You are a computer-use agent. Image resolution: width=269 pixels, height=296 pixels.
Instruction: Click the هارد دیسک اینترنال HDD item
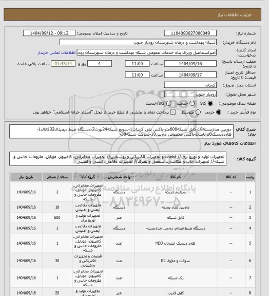point(175,243)
